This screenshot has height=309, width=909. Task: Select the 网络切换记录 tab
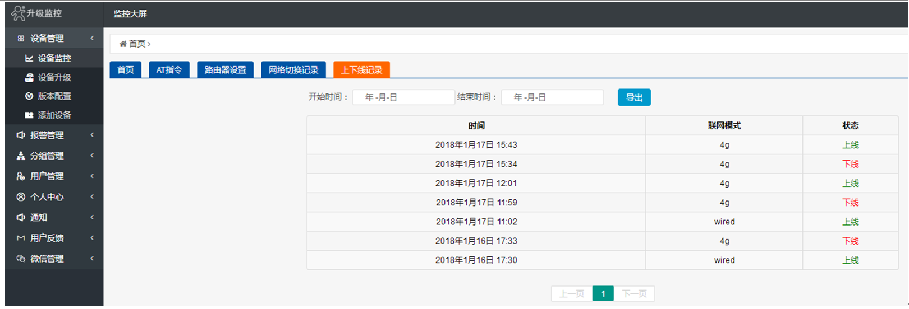[293, 70]
